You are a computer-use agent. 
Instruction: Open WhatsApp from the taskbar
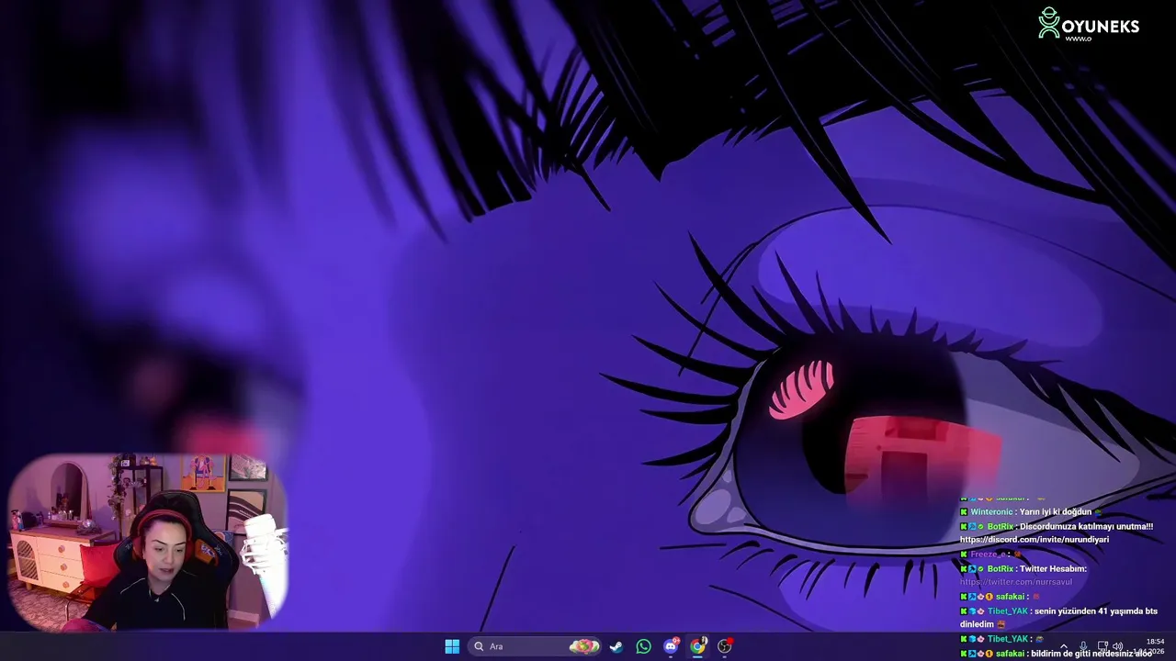click(643, 646)
